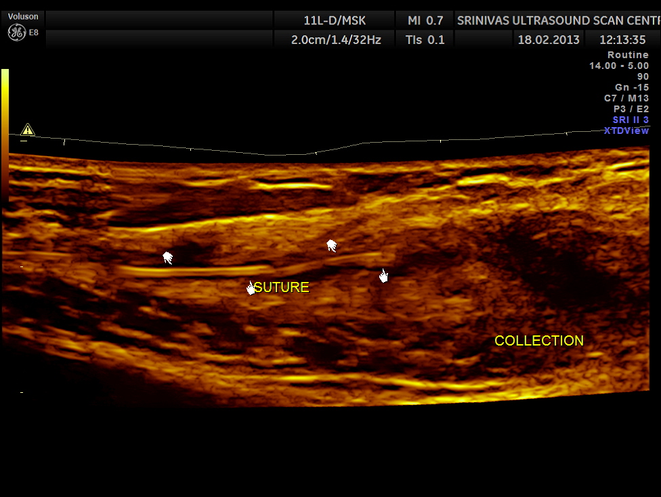The width and height of the screenshot is (661, 497).
Task: Click the rightmost hand pointer annotation
Action: [x=383, y=275]
